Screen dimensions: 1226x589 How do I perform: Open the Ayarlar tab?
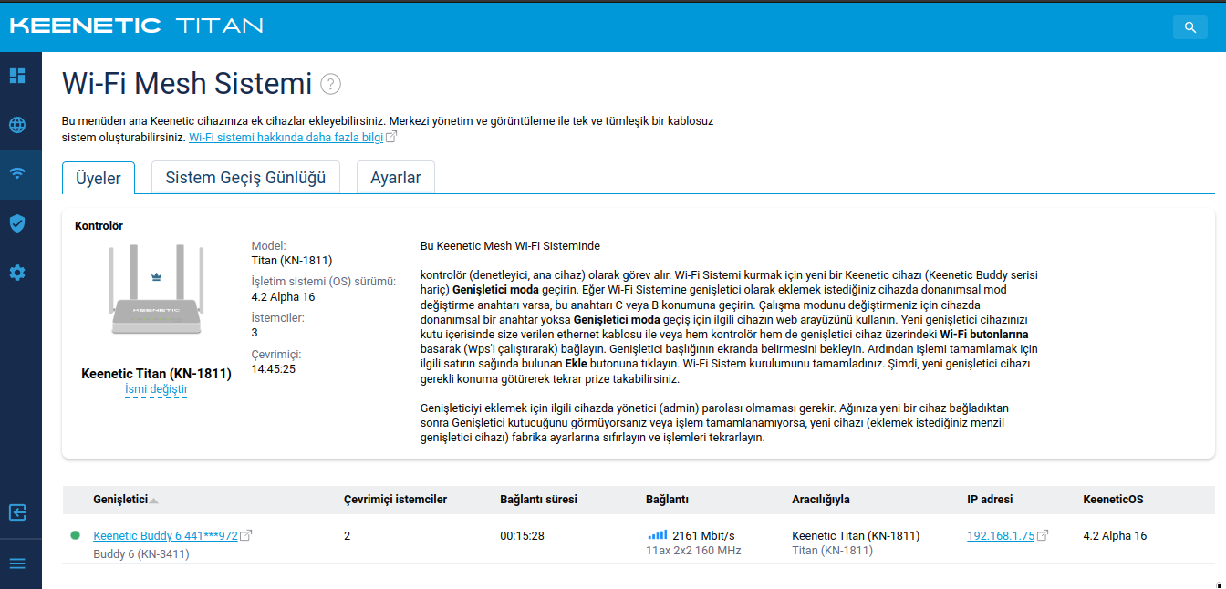click(396, 178)
